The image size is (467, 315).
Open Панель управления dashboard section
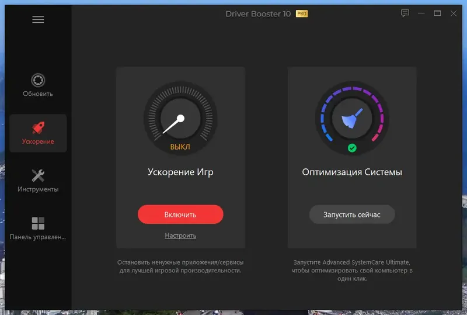click(38, 229)
